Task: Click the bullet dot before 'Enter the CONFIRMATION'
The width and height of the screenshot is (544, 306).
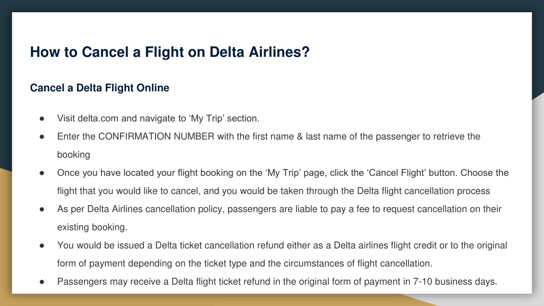Action: (x=42, y=137)
